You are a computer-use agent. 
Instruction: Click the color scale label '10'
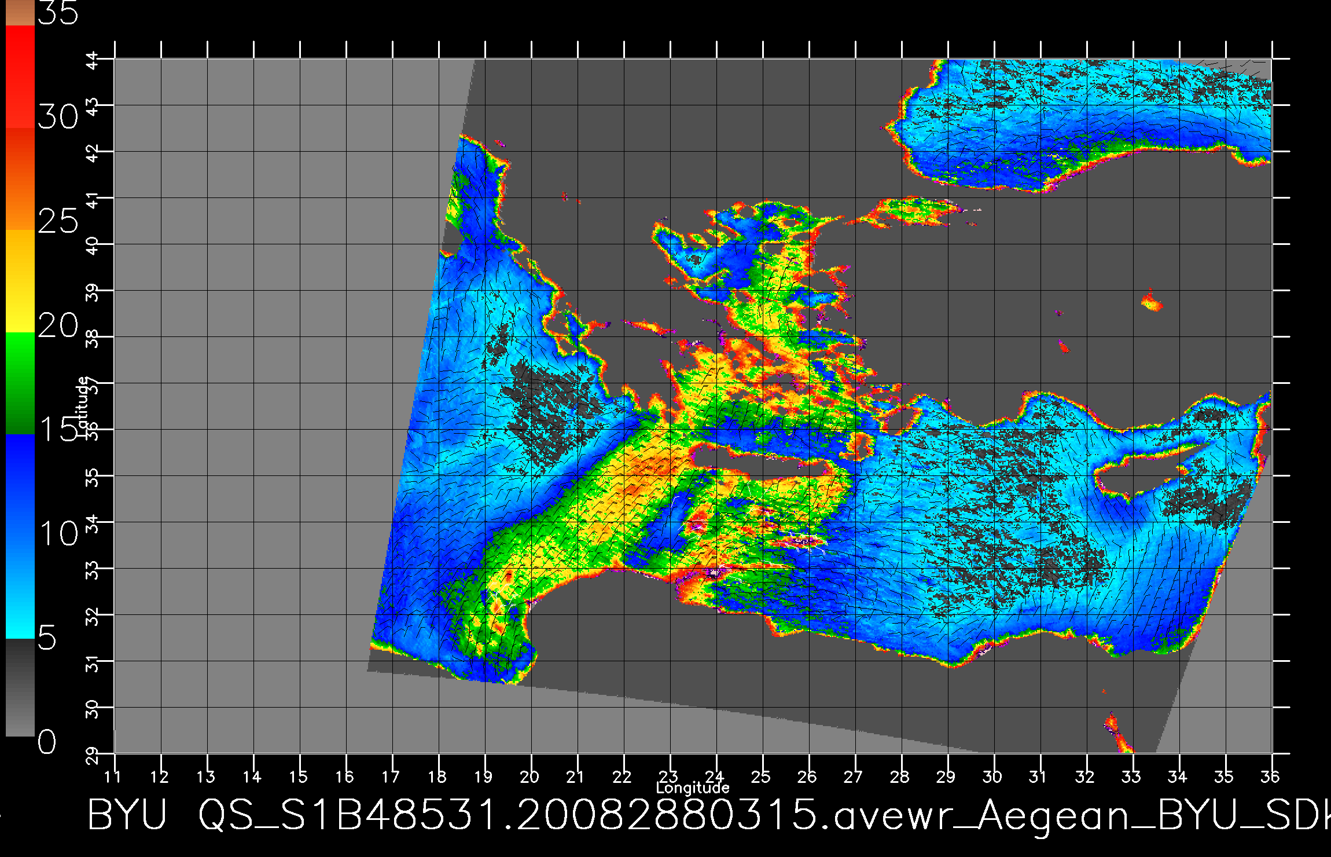[x=58, y=533]
